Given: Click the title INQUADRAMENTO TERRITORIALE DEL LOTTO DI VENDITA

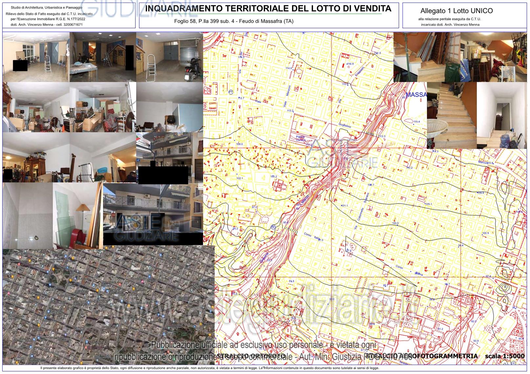Looking at the screenshot, I should click(268, 9).
